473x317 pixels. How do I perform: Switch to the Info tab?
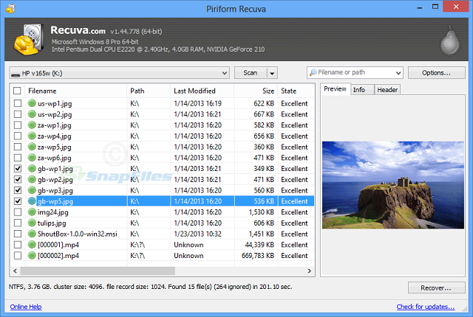(359, 90)
